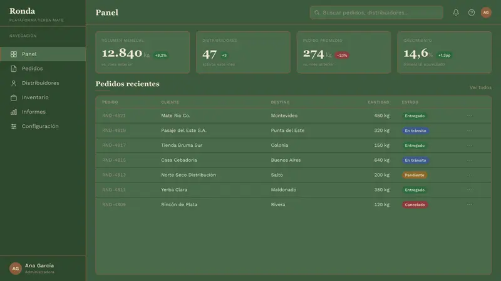The width and height of the screenshot is (501, 281).
Task: Open Configuración navigation item
Action: tap(43, 127)
